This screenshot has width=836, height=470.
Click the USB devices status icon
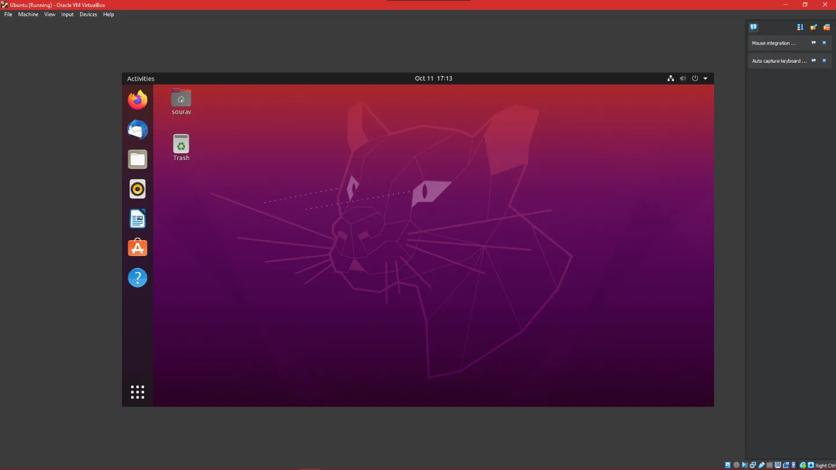[x=761, y=465]
